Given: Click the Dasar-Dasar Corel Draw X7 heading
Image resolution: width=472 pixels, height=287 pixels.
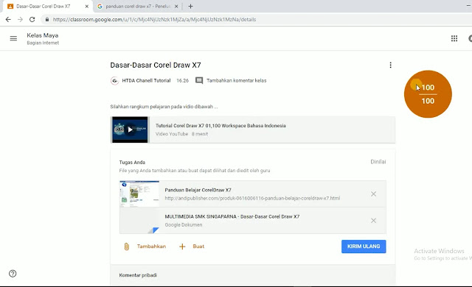Looking at the screenshot, I should pos(156,65).
